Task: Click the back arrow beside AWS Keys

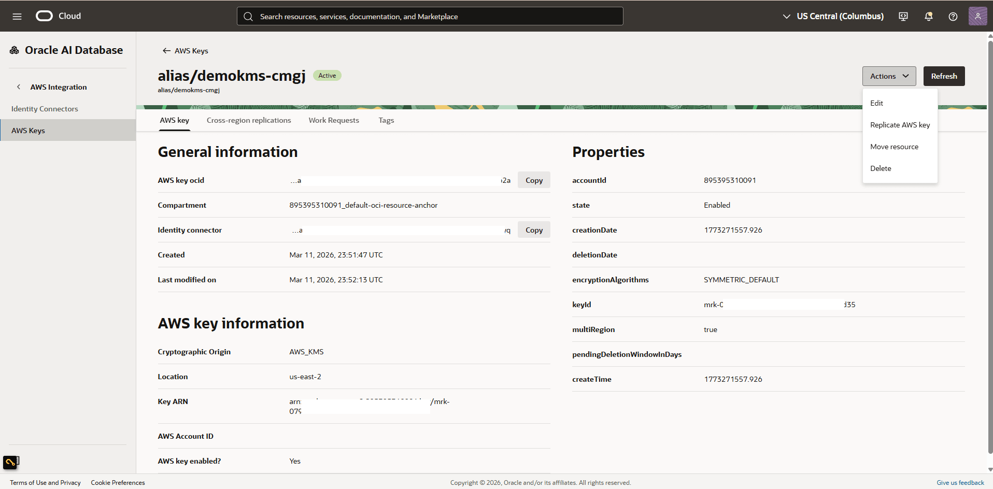Action: [x=166, y=51]
